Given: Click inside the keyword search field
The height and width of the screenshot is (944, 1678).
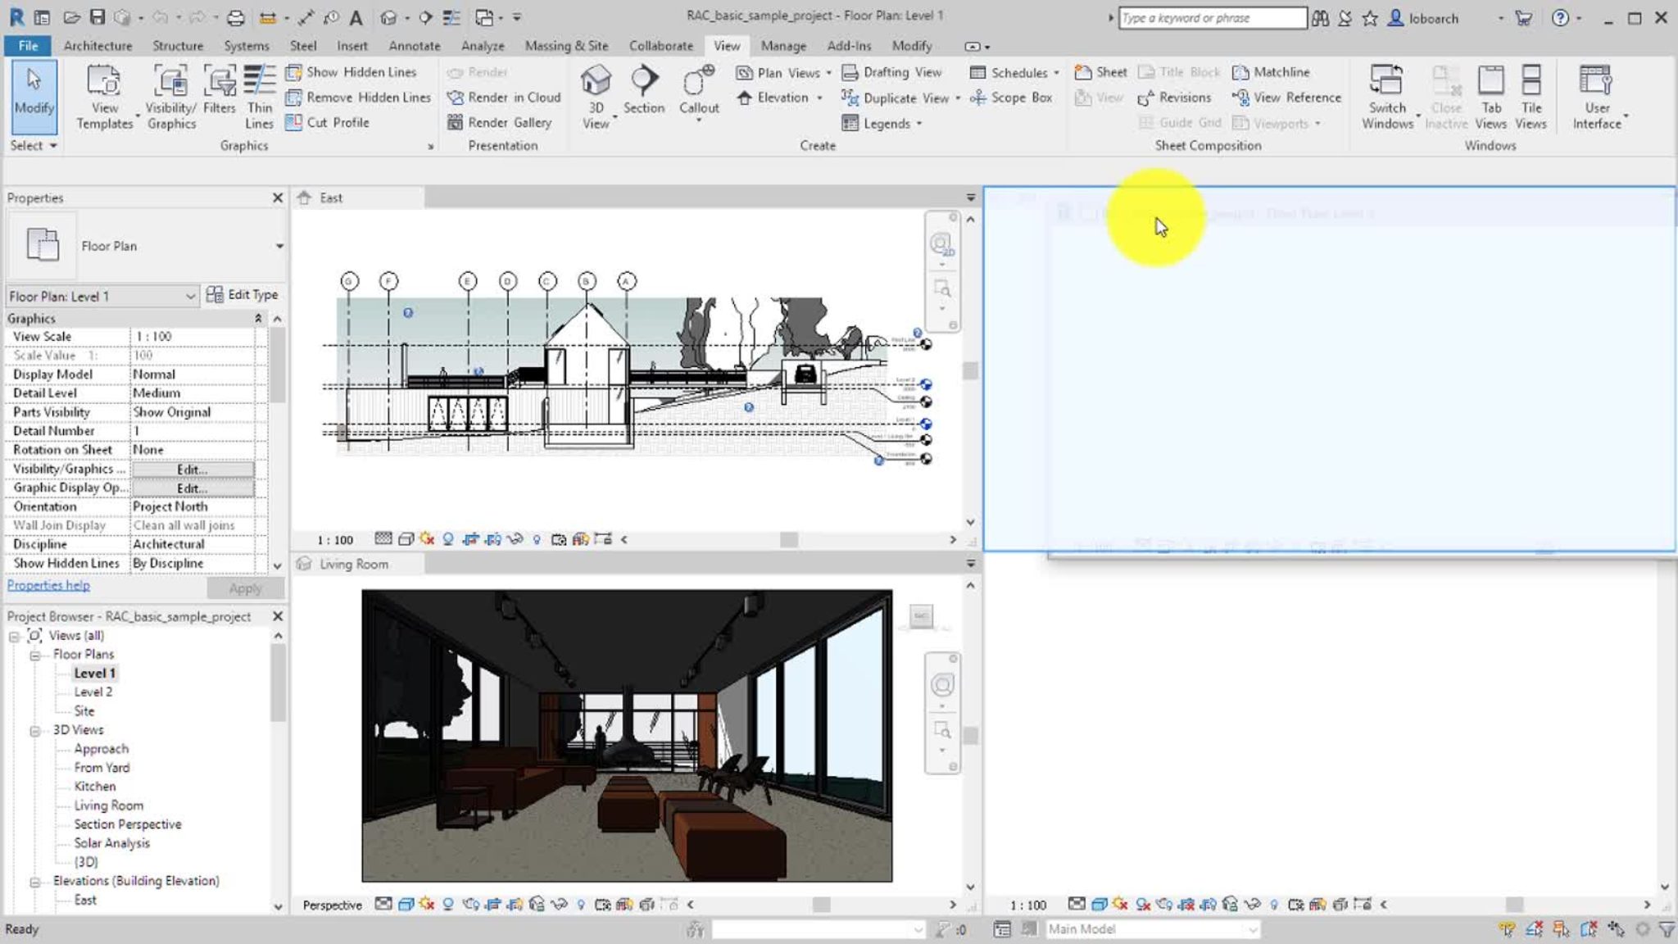Looking at the screenshot, I should tap(1213, 17).
